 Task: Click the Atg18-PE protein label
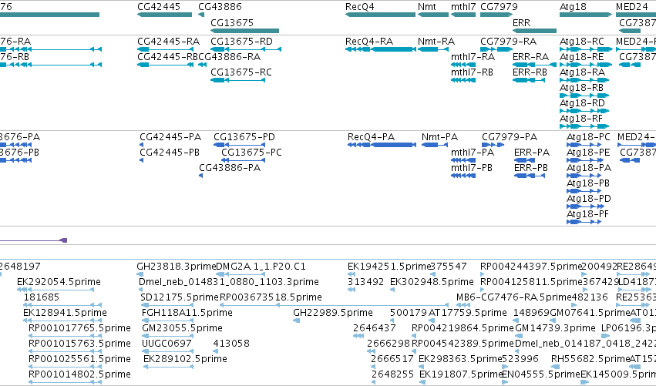click(588, 153)
